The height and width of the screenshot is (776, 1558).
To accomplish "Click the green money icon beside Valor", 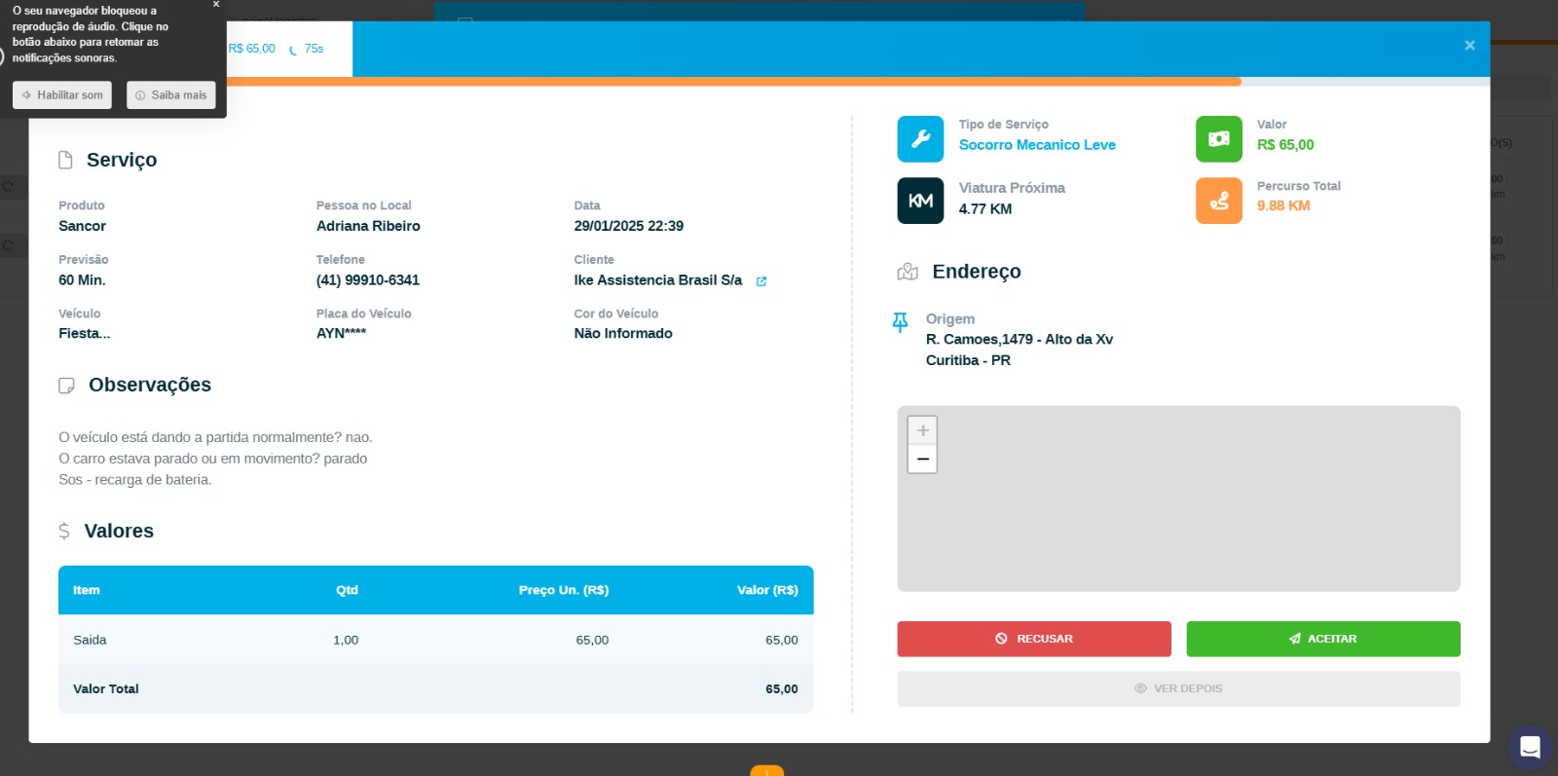I will [1219, 139].
